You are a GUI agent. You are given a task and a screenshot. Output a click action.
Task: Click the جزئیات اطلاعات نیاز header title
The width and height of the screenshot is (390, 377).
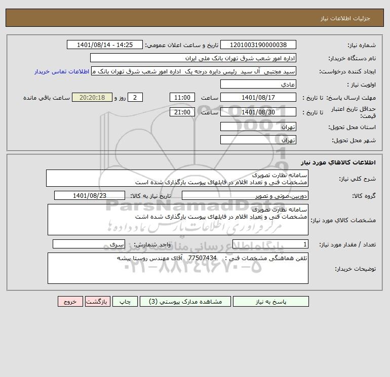(345, 18)
